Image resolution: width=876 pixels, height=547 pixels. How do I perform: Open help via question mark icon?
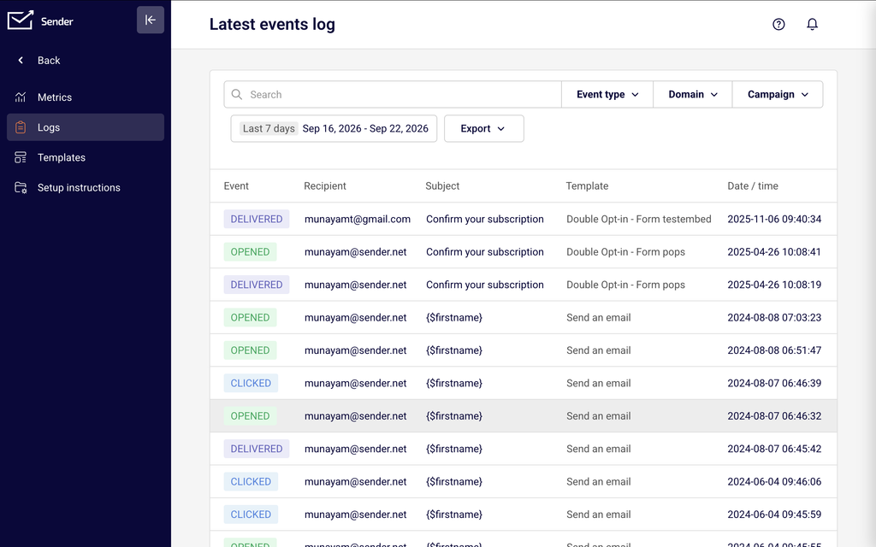[x=778, y=24]
